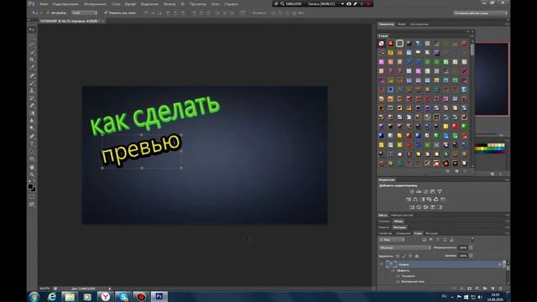
Task: Select the Lasso tool
Action: click(32, 44)
